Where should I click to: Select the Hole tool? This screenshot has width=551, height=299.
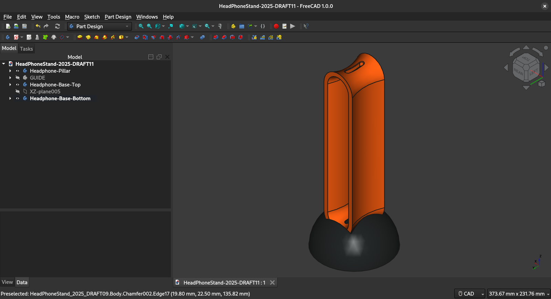[x=145, y=37]
